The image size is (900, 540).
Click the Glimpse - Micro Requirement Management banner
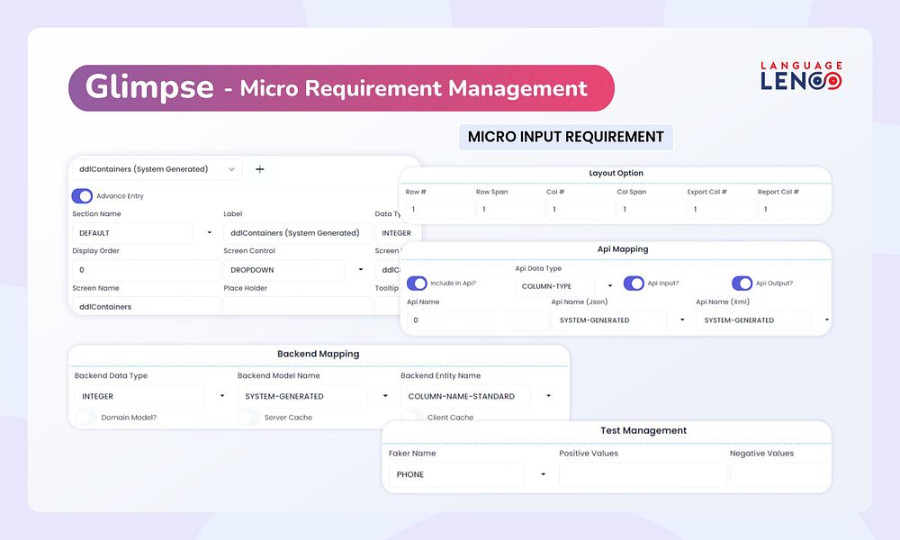click(x=341, y=88)
